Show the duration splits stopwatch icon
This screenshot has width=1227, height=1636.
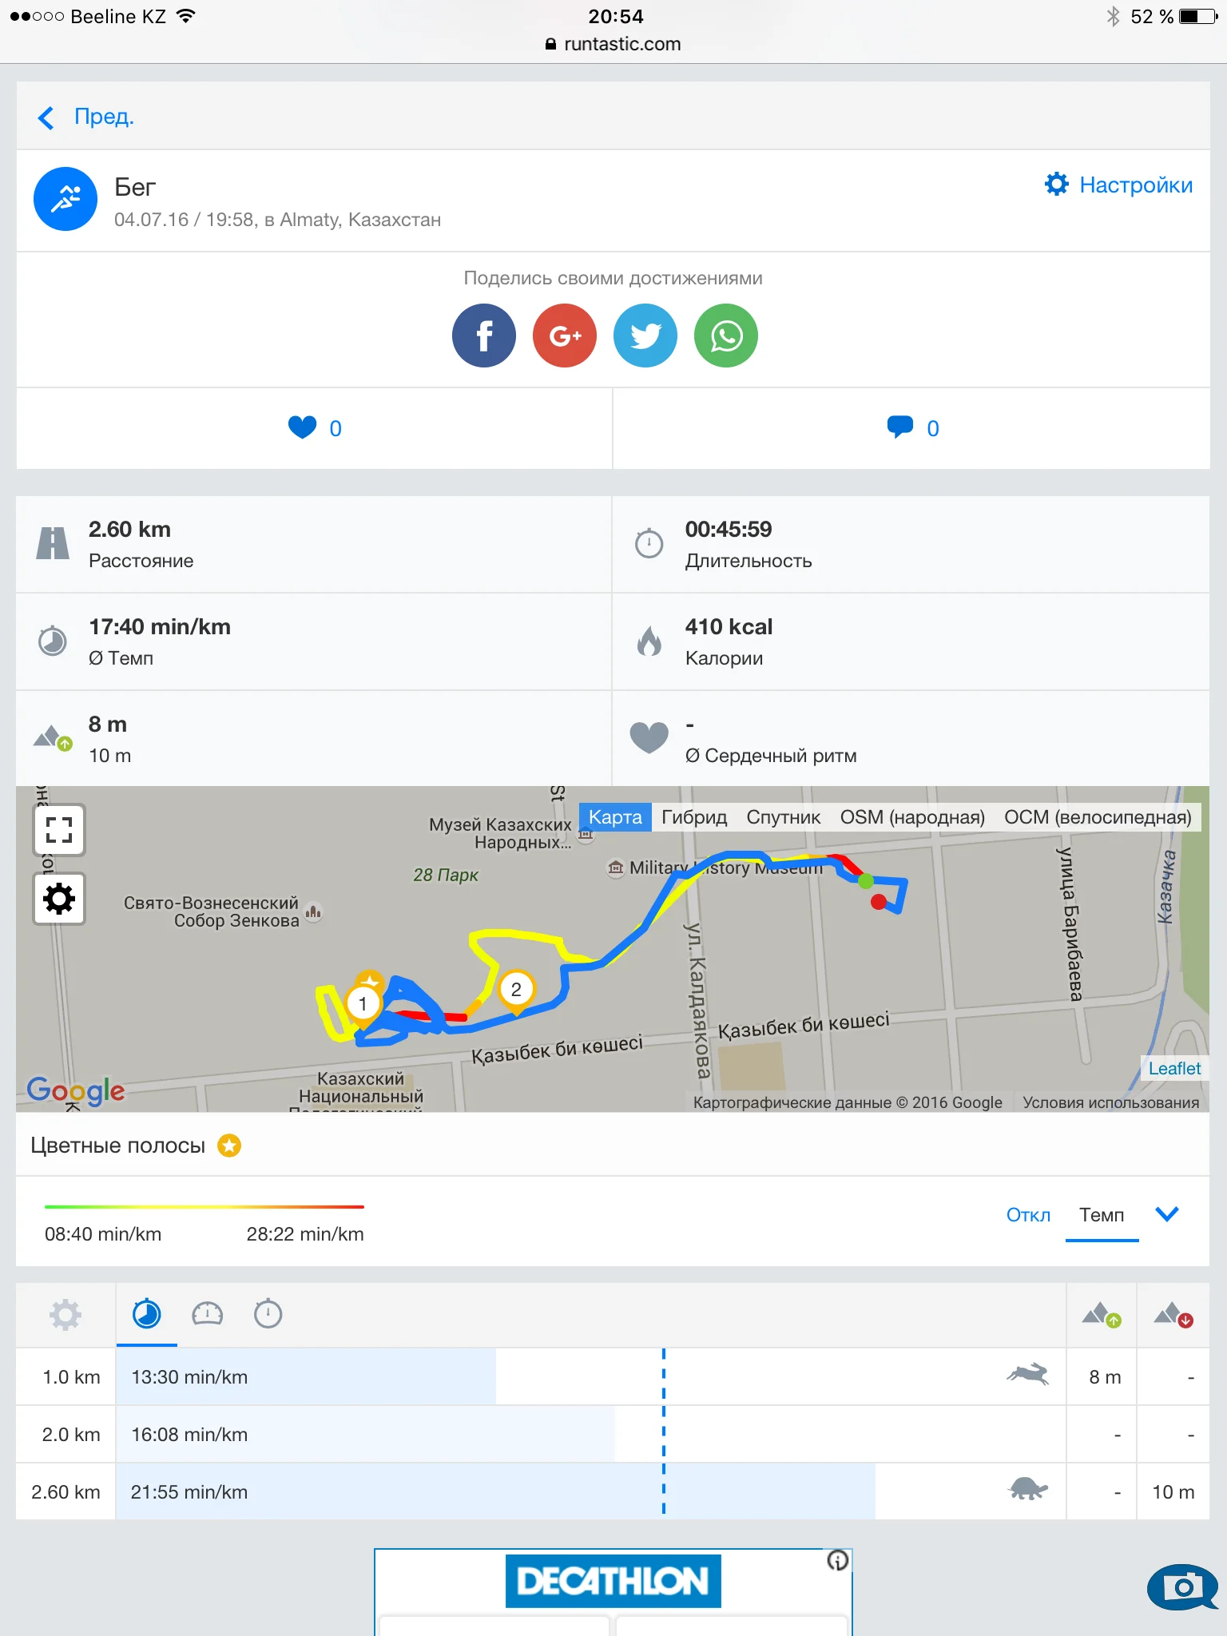pos(268,1314)
